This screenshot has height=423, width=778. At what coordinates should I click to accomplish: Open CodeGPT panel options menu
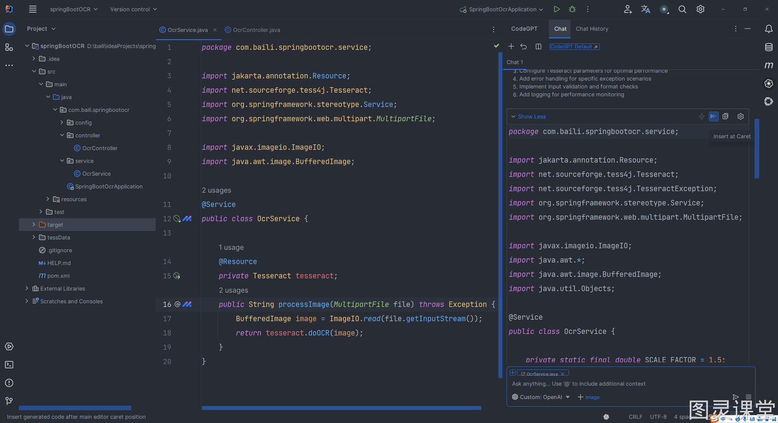tap(736, 29)
